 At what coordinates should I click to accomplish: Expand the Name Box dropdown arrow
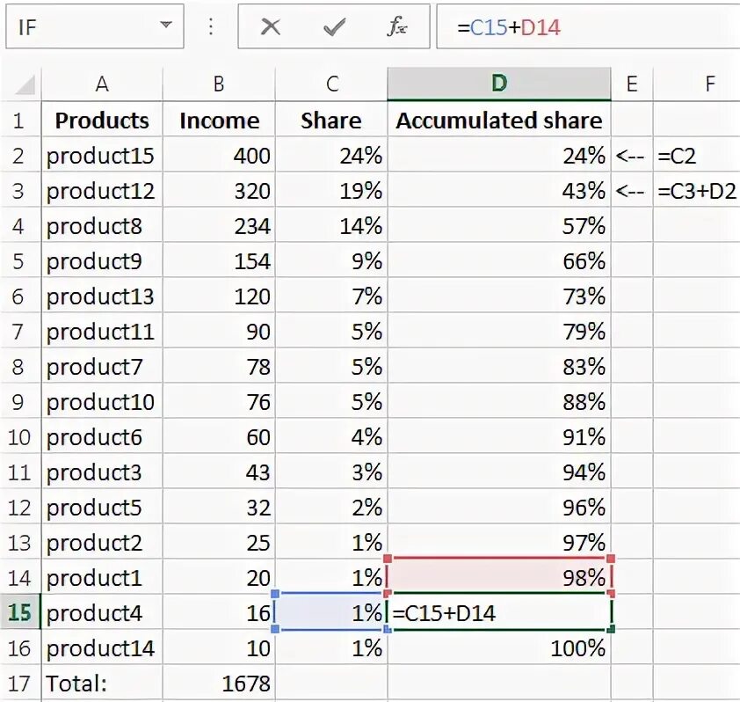click(166, 26)
